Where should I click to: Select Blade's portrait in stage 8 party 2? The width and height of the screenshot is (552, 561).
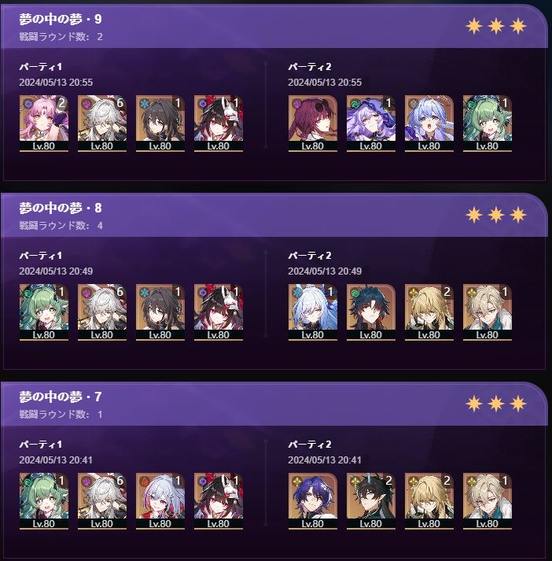370,312
